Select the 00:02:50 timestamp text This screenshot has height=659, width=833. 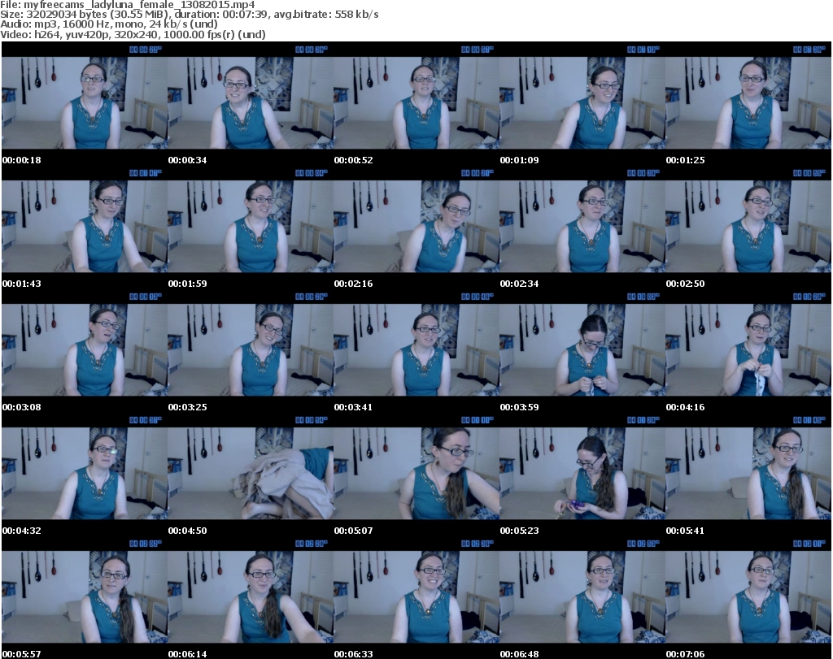pos(685,284)
